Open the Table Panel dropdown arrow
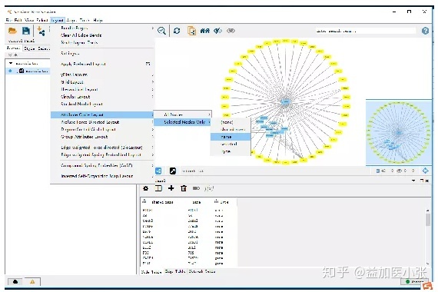This screenshot has height=292, width=438. pos(413,181)
